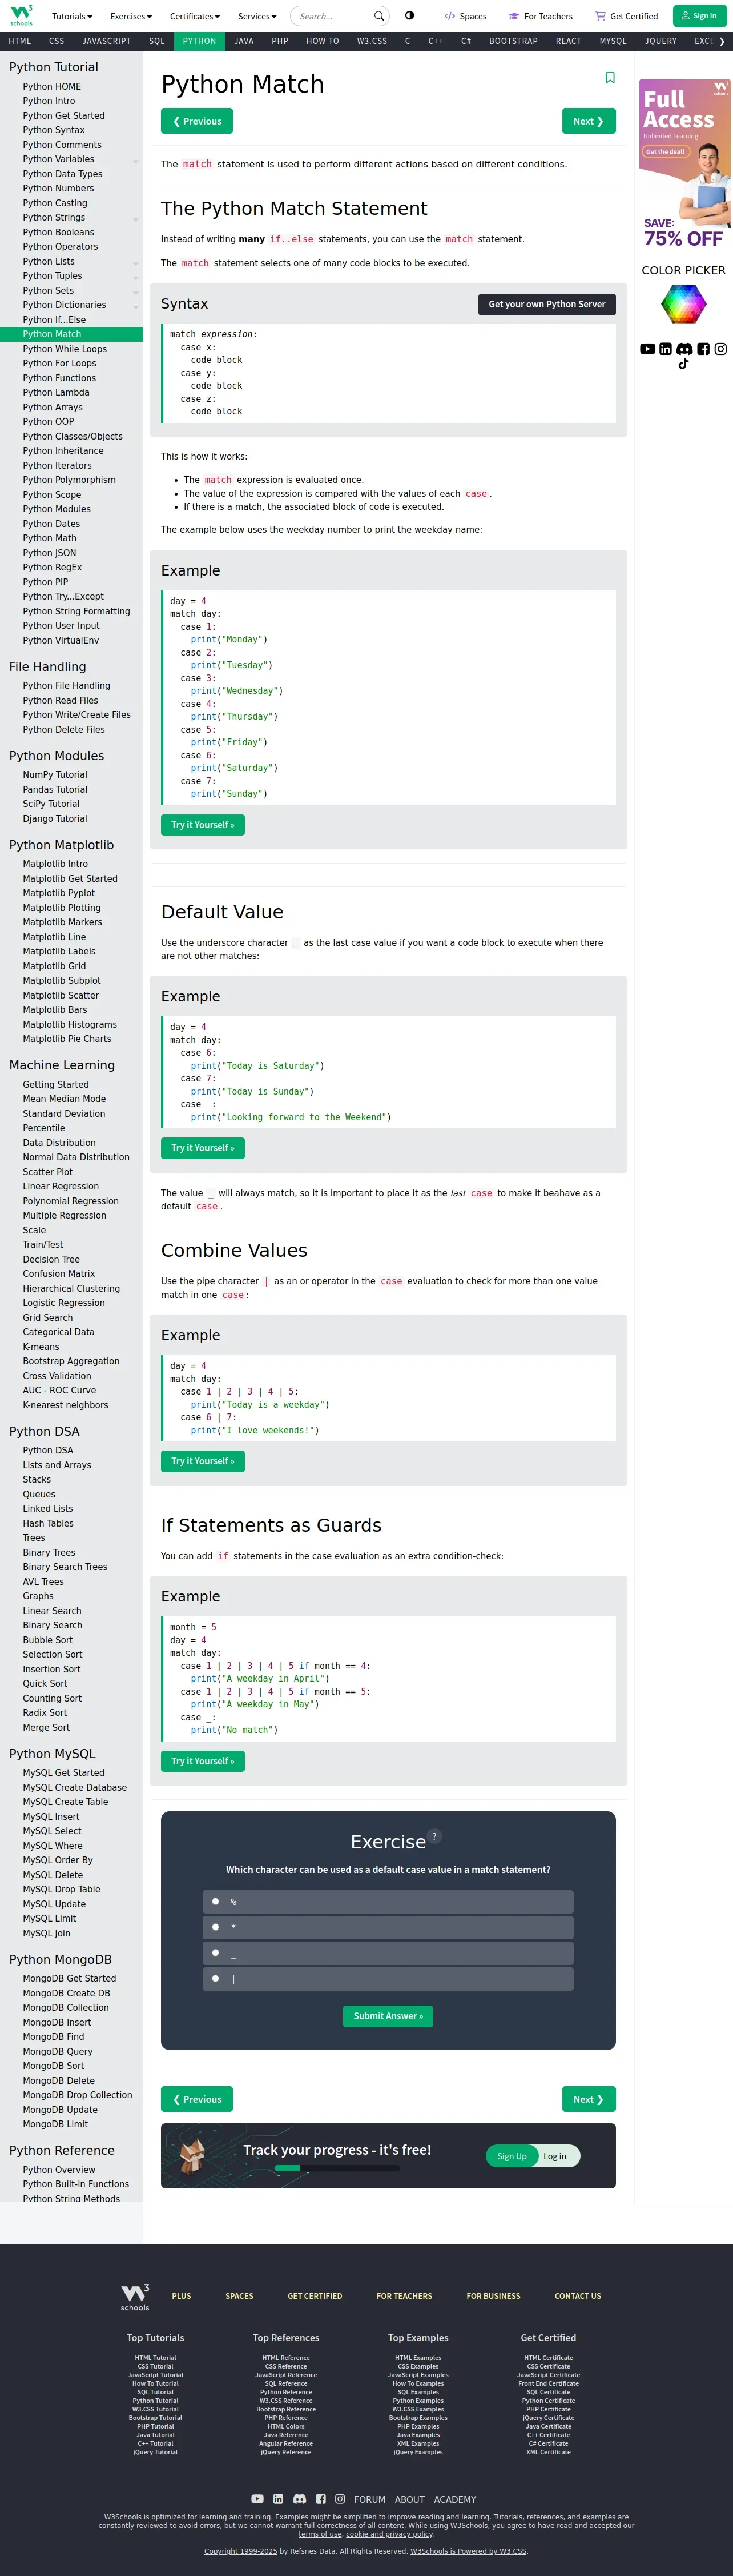This screenshot has height=2576, width=733.
Task: Open the LinkedIn icon in right sidebar
Action: click(665, 349)
